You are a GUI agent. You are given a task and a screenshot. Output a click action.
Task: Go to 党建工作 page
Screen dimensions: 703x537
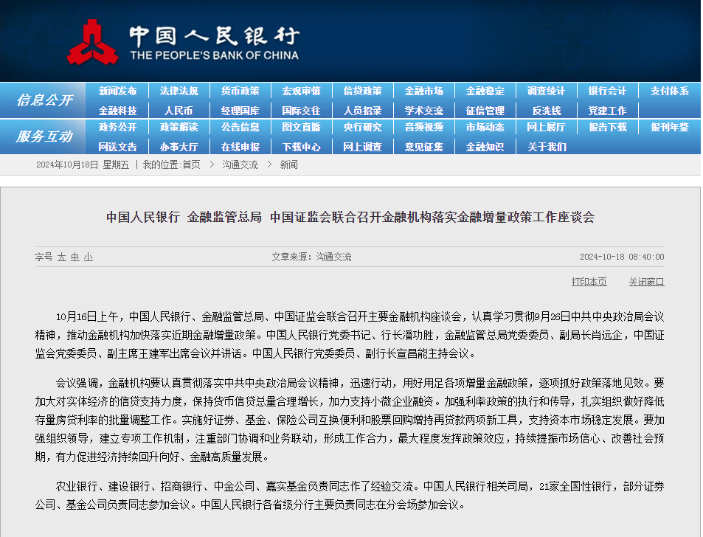coord(608,111)
